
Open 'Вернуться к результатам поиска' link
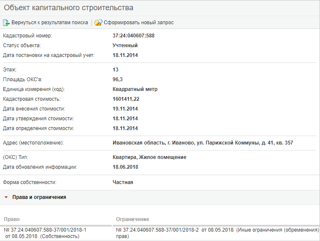(x=50, y=23)
